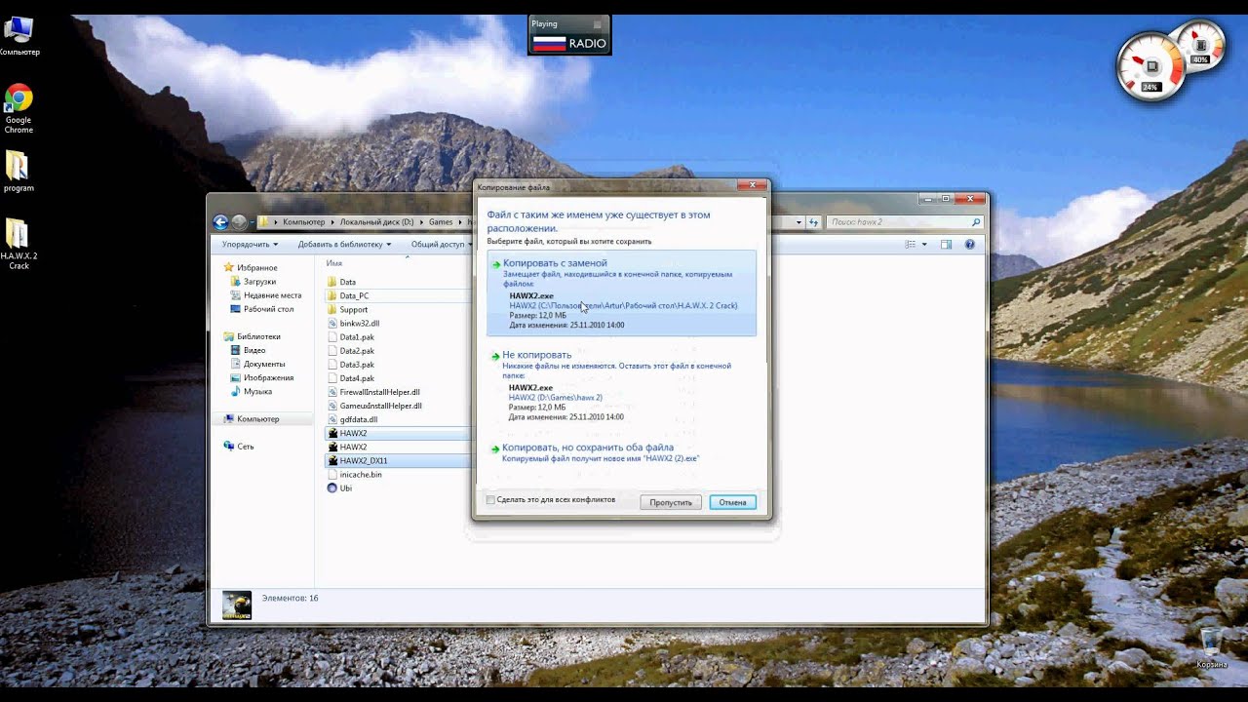Select the 'program' desktop folder
The height and width of the screenshot is (702, 1248).
(x=18, y=172)
